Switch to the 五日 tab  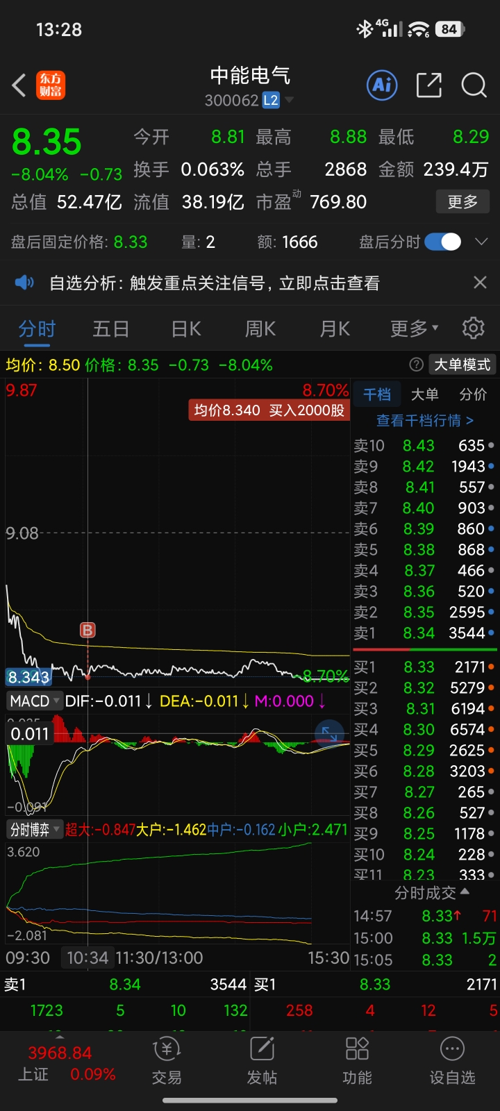coord(111,328)
